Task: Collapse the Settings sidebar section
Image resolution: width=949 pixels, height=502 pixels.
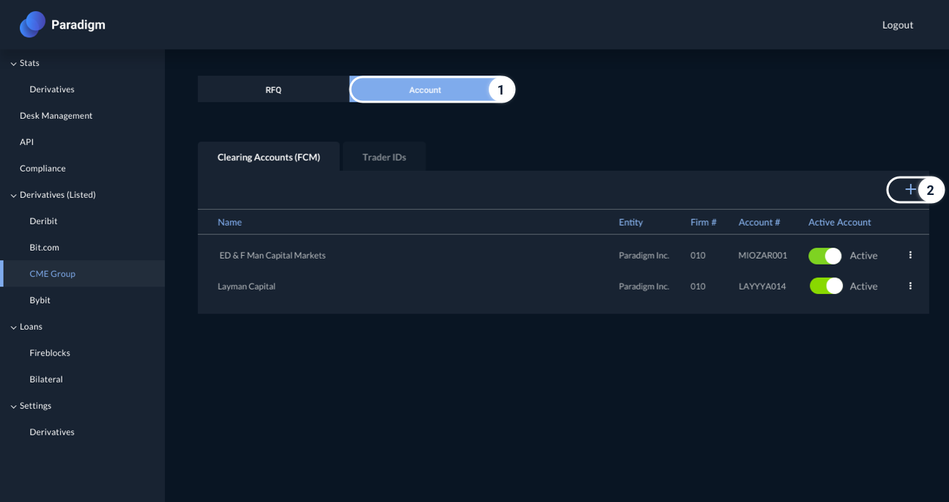Action: coord(14,407)
